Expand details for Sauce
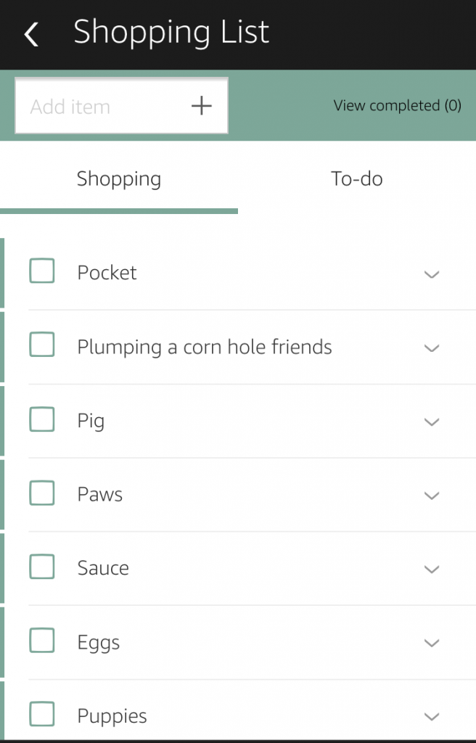Screen dimensions: 476x743 click(x=432, y=570)
